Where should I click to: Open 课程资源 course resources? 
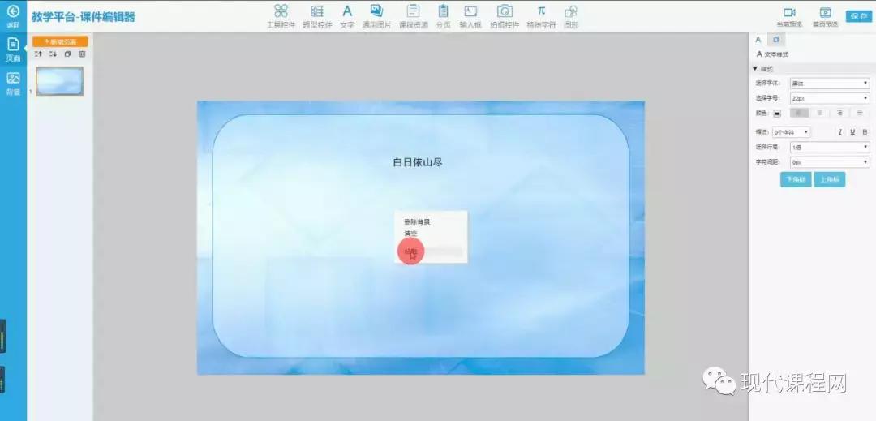coord(414,15)
